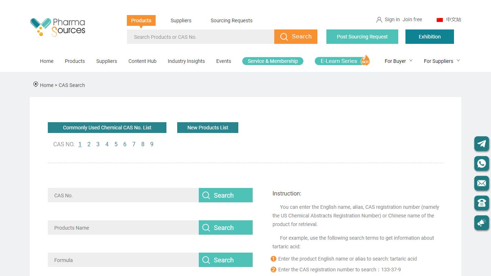Click Search button next to Formula field
This screenshot has width=491, height=276.
click(226, 260)
